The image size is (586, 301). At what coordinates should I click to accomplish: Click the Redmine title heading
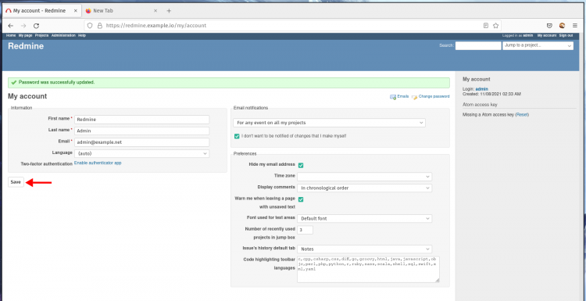pyautogui.click(x=26, y=46)
